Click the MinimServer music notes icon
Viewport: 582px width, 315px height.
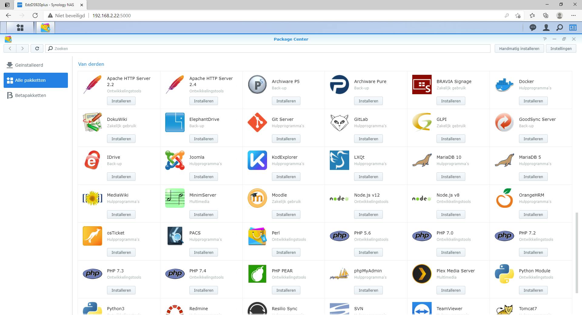click(x=175, y=198)
